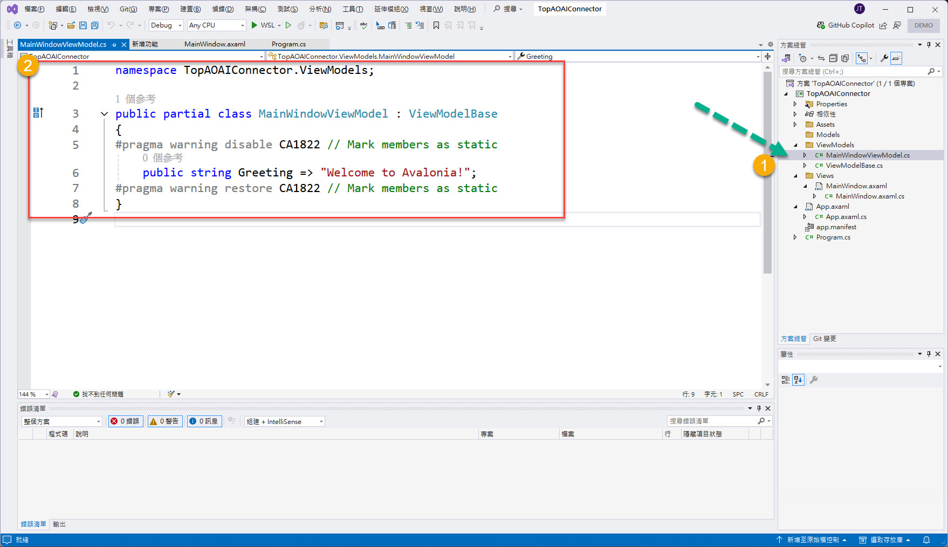948x547 pixels.
Task: Toggle nested file view in Solution Explorer toolbar
Action: click(x=862, y=58)
